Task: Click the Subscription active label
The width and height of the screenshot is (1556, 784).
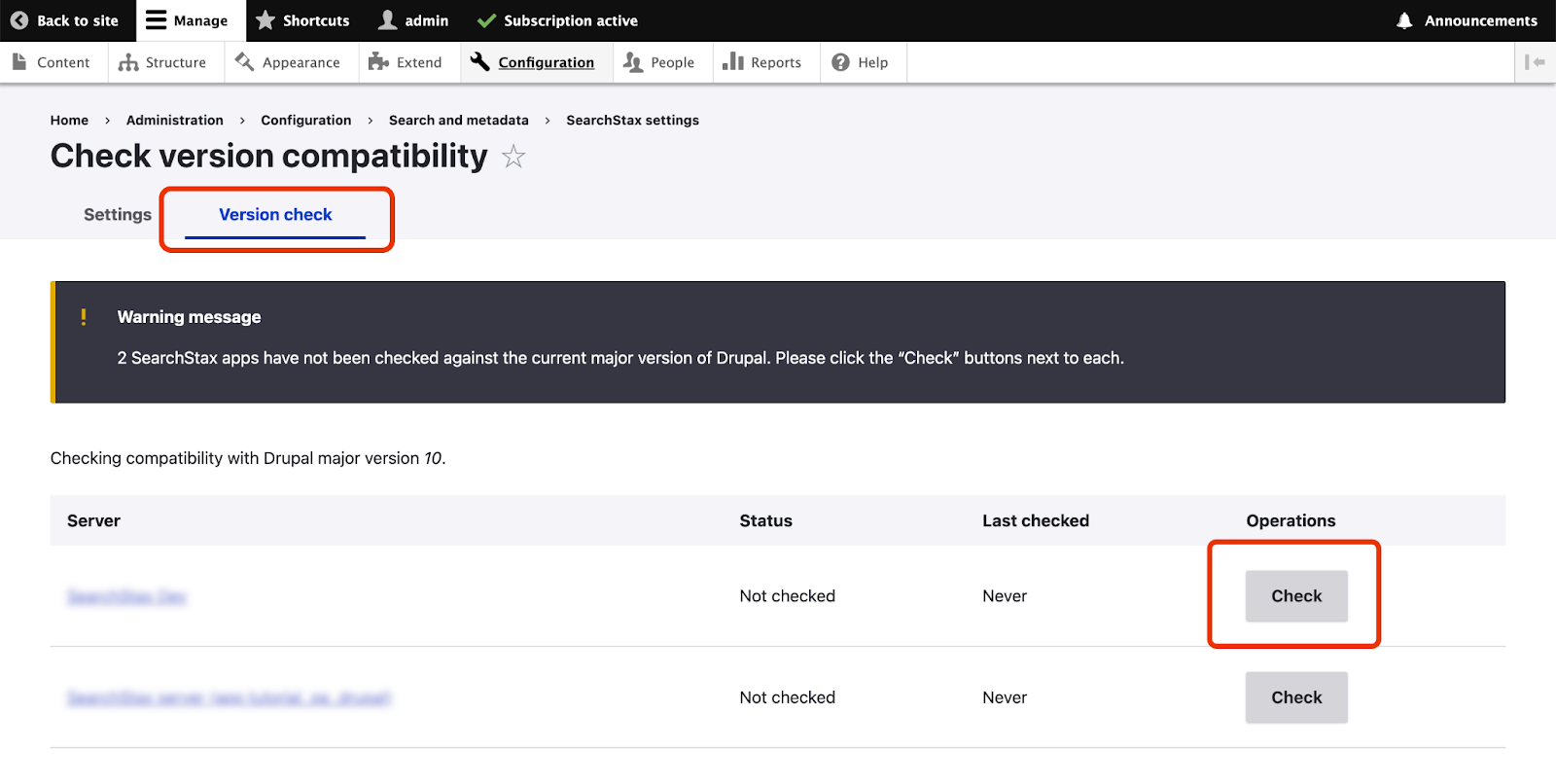Action: 571,20
